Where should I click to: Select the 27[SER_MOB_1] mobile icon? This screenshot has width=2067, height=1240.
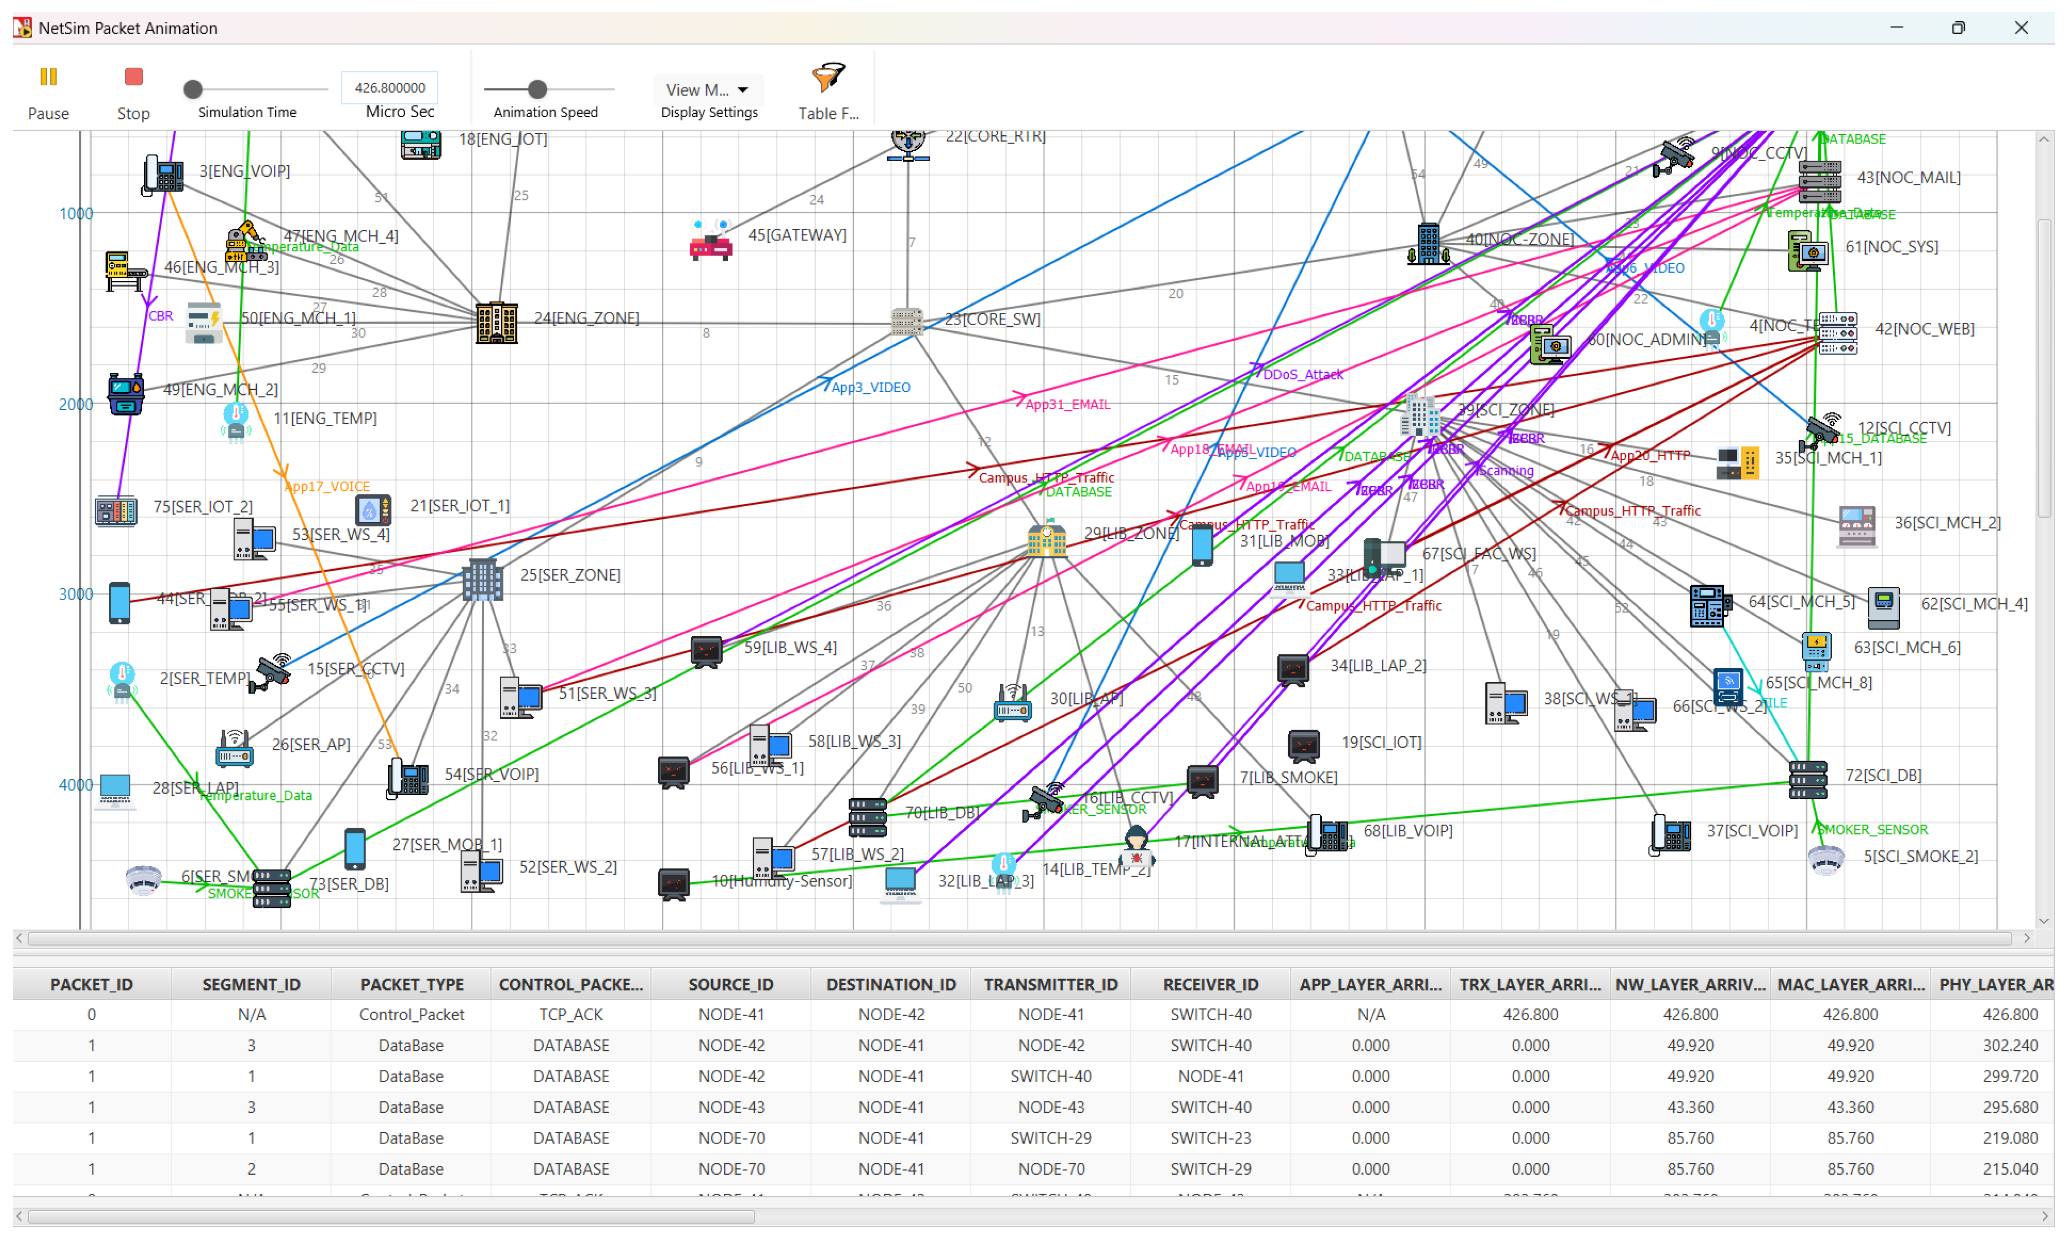click(x=355, y=849)
